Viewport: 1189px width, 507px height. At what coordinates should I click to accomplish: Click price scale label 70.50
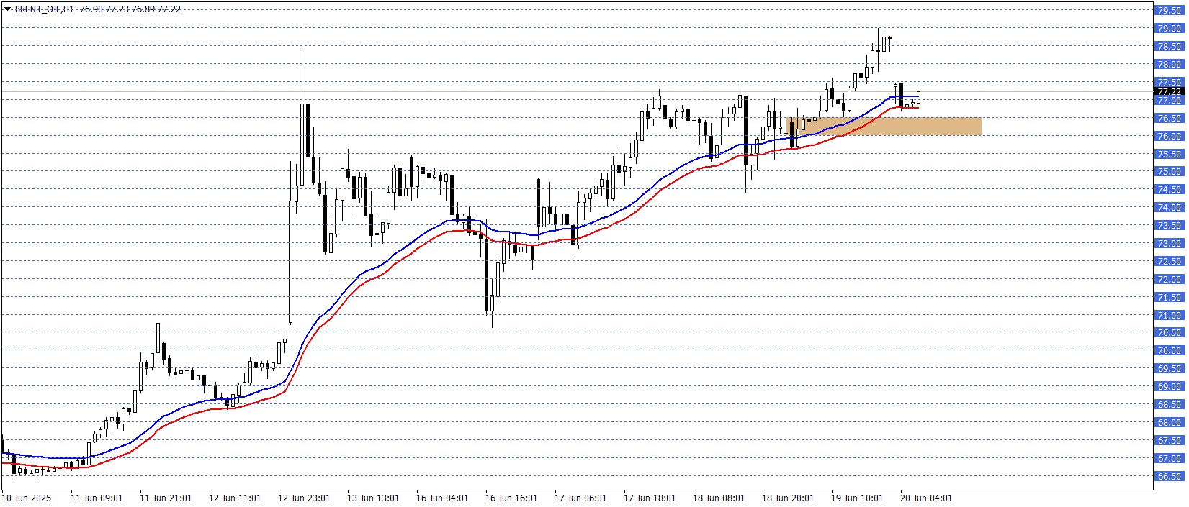pos(1169,333)
